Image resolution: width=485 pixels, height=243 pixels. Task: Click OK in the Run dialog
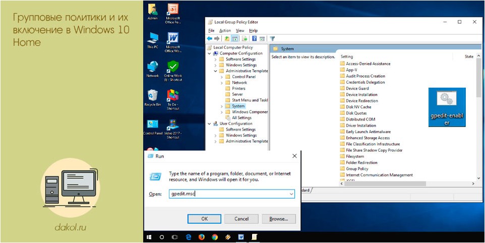[x=205, y=219]
